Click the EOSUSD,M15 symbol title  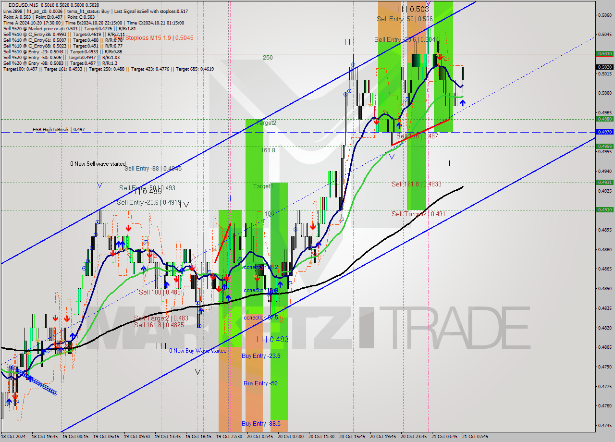coord(22,4)
